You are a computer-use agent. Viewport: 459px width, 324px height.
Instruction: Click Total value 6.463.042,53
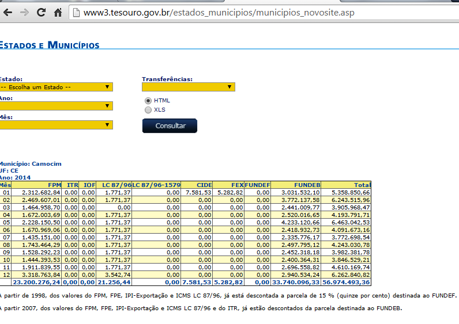(x=351, y=223)
